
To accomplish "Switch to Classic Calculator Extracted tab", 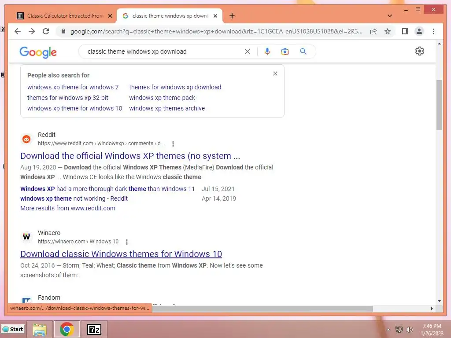I will point(65,16).
